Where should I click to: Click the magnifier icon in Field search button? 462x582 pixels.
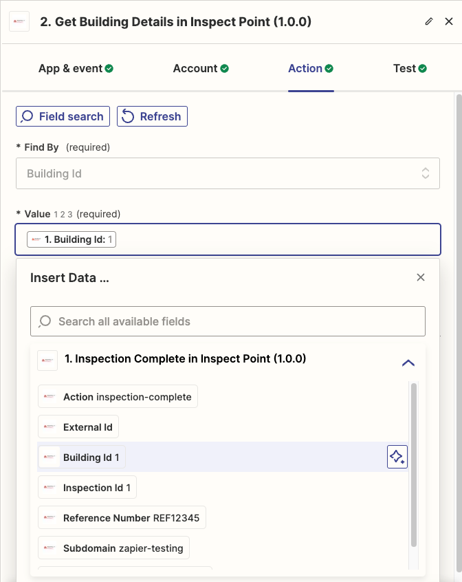[27, 116]
